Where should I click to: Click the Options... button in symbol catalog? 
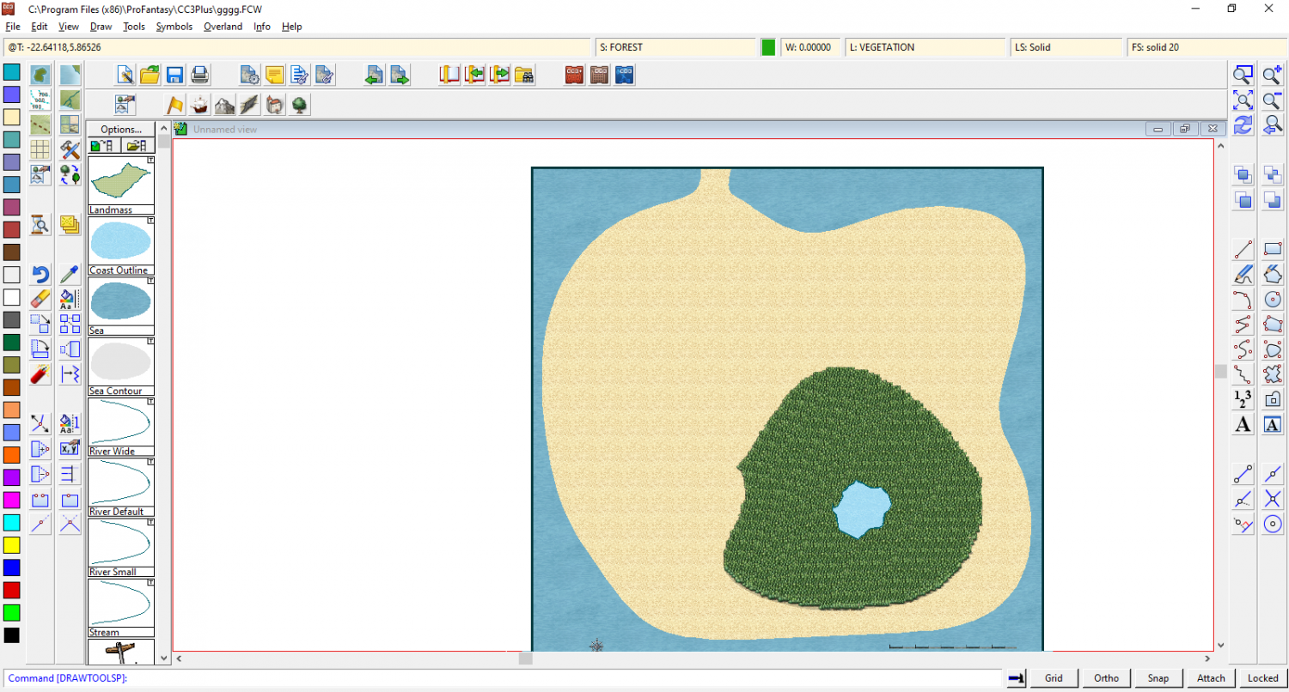[x=121, y=129]
